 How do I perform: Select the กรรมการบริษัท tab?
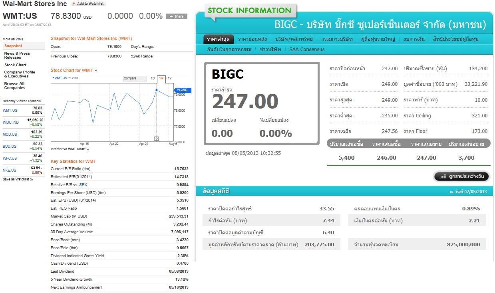click(337, 39)
